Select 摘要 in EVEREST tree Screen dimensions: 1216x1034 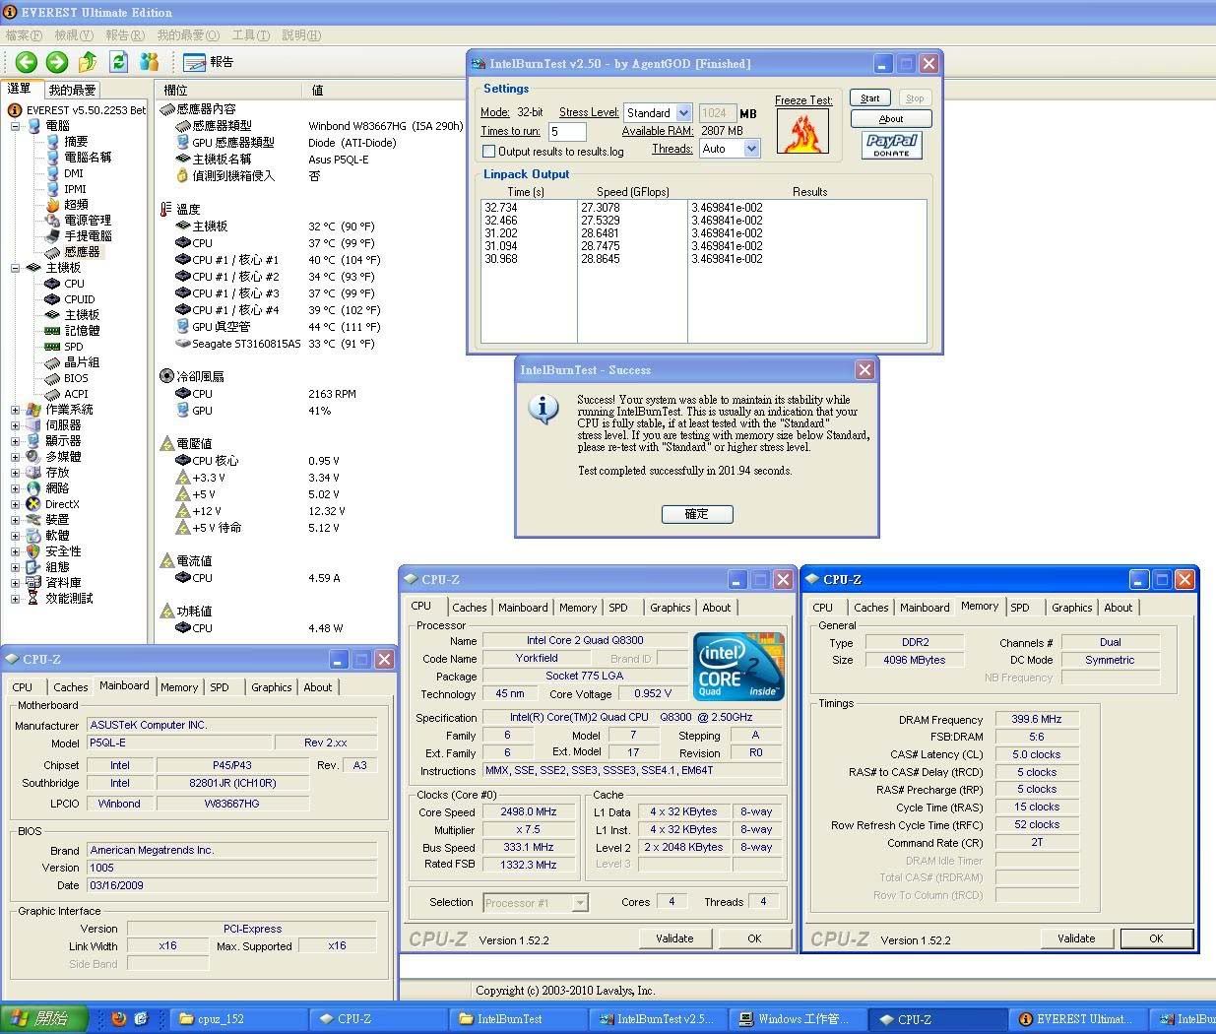point(76,142)
